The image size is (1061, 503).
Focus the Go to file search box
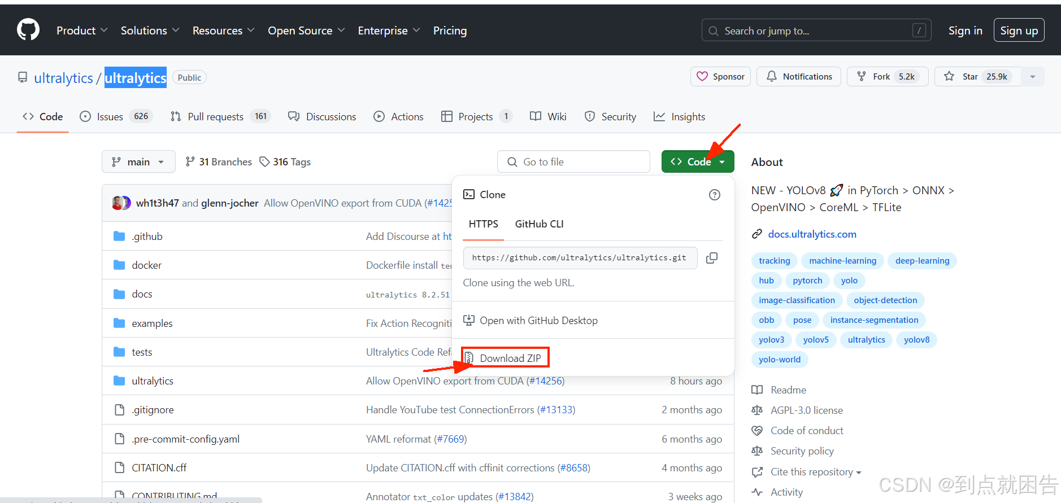573,162
